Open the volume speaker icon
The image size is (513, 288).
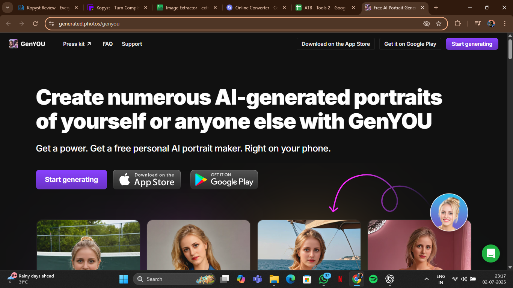click(464, 279)
